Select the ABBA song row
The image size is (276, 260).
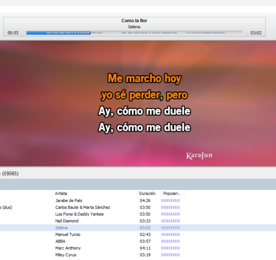138,241
